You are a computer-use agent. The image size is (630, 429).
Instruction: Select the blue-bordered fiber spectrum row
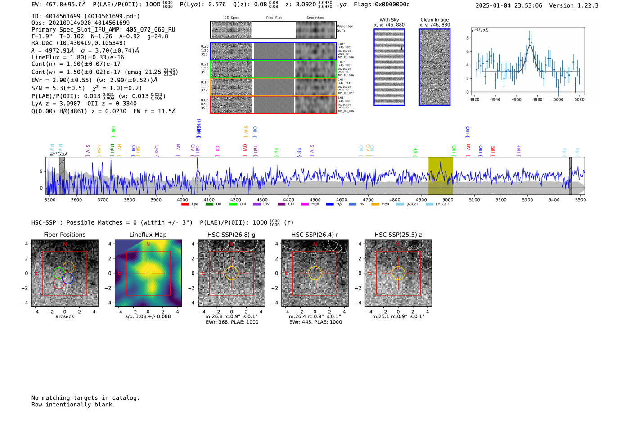click(273, 51)
